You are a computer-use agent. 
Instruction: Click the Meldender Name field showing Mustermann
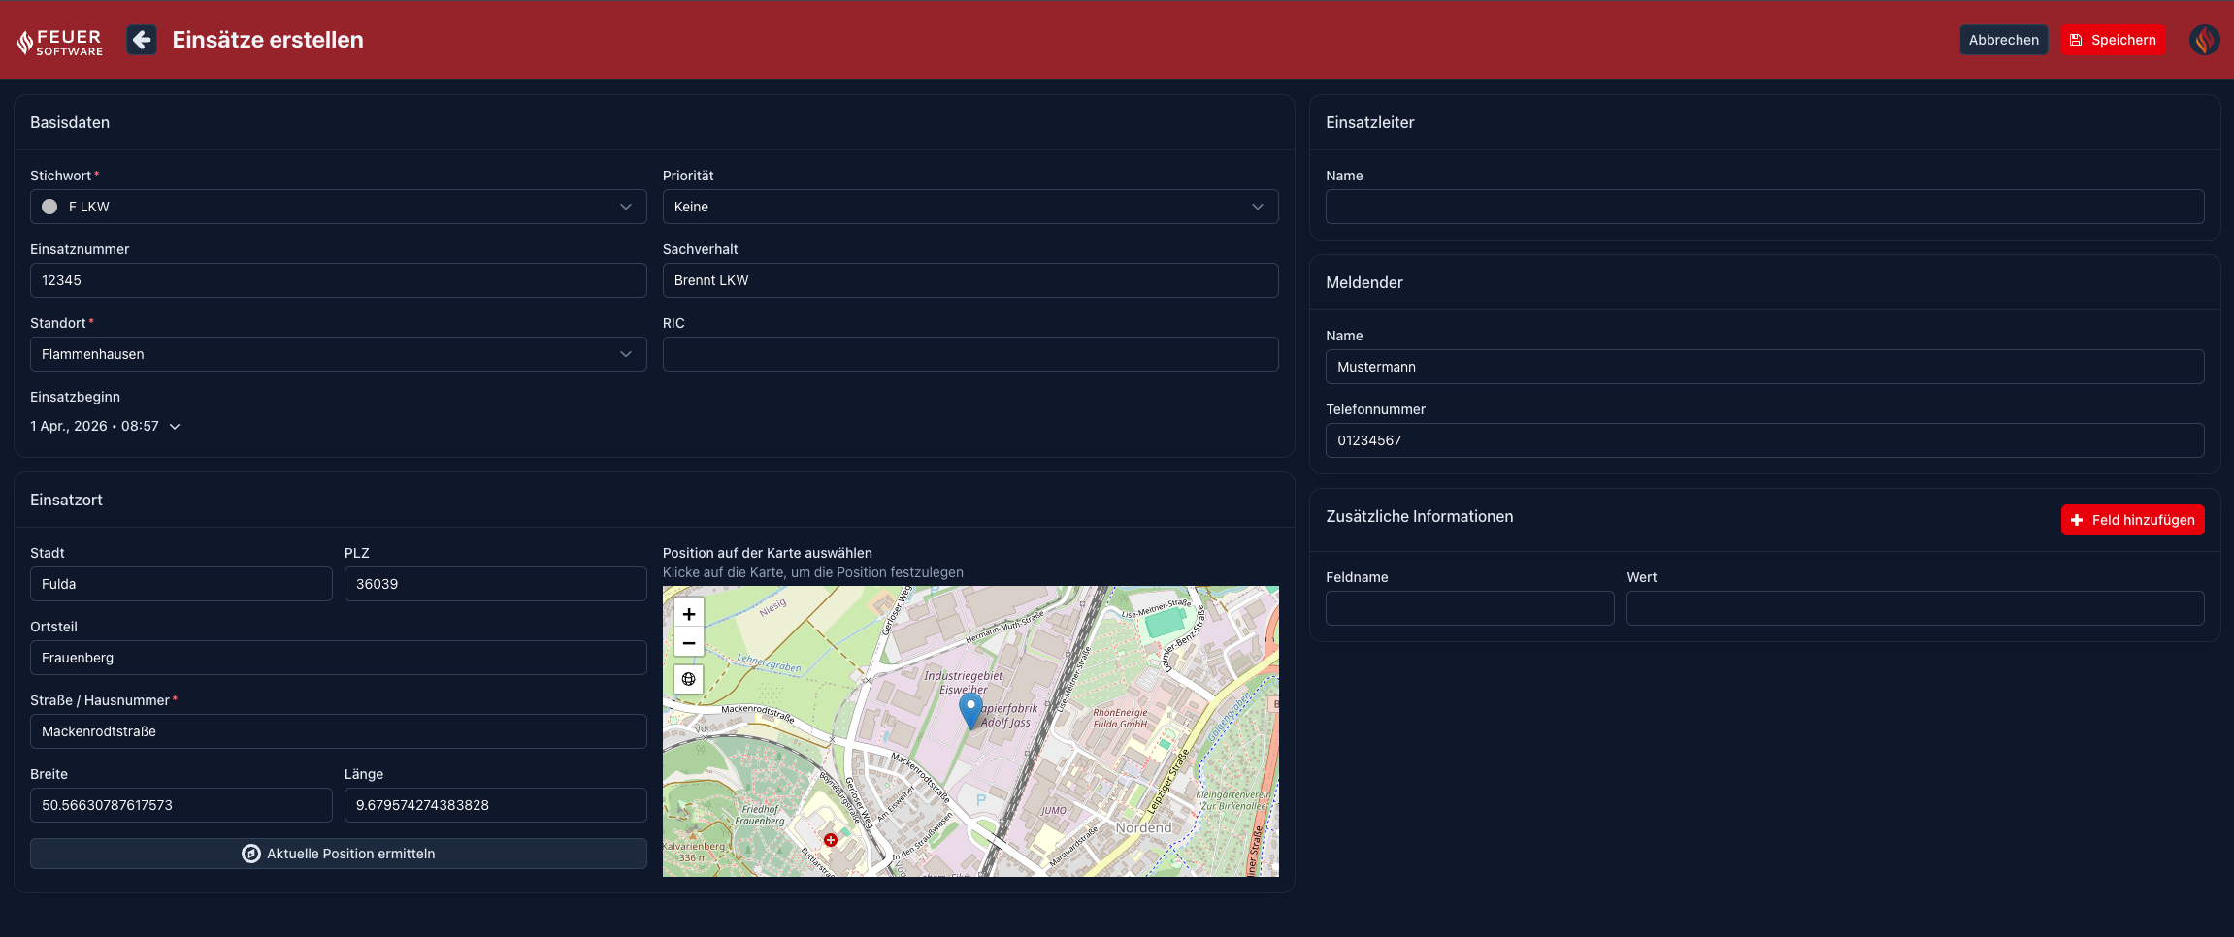click(x=1764, y=367)
